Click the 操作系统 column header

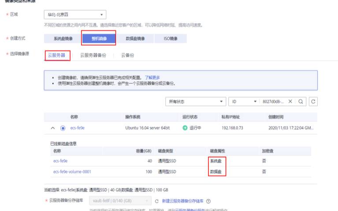133,117
